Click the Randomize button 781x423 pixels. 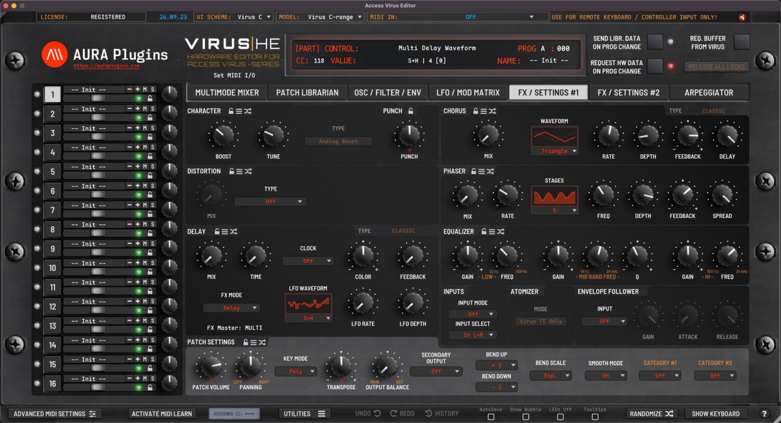point(651,414)
